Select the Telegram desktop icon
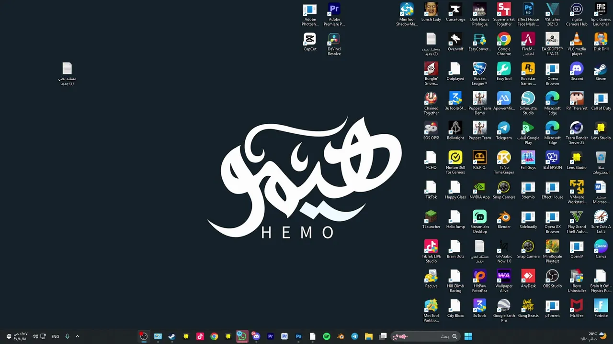Screen dimensions: 613x344 (x=504, y=131)
